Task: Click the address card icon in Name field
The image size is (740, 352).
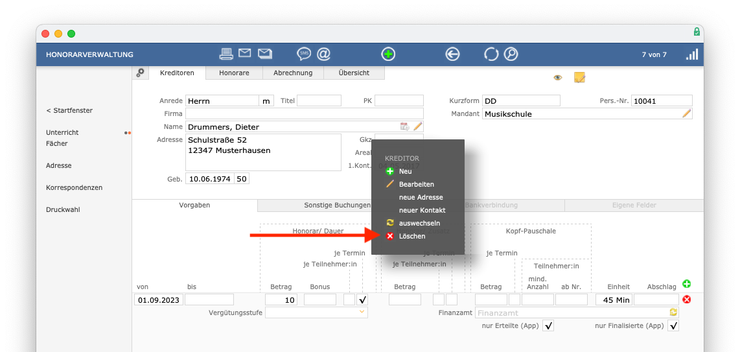Action: [x=405, y=126]
